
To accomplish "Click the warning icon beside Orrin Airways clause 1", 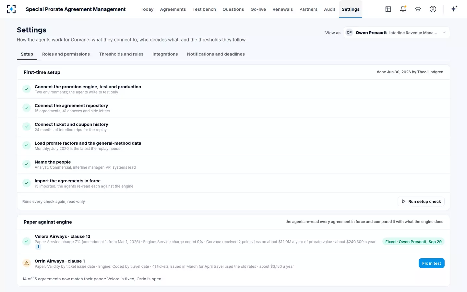I will click(x=27, y=263).
